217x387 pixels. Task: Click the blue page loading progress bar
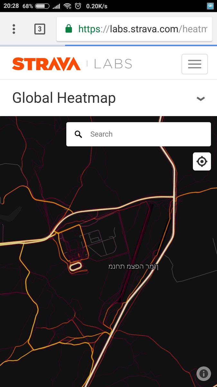(141, 45)
